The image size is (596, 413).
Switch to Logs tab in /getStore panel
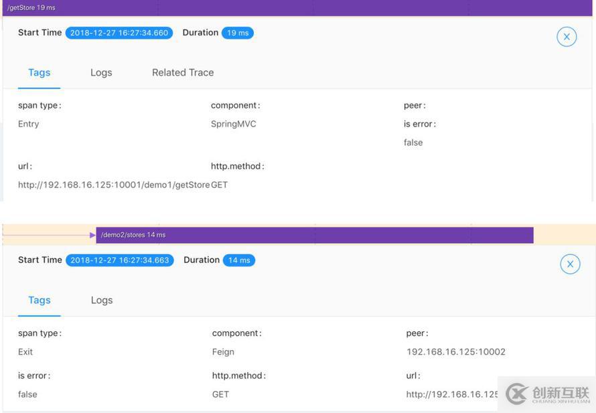point(101,72)
